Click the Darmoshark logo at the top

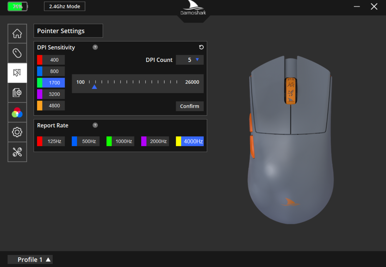[193, 8]
